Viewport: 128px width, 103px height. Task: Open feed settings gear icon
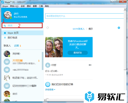click(x=119, y=28)
